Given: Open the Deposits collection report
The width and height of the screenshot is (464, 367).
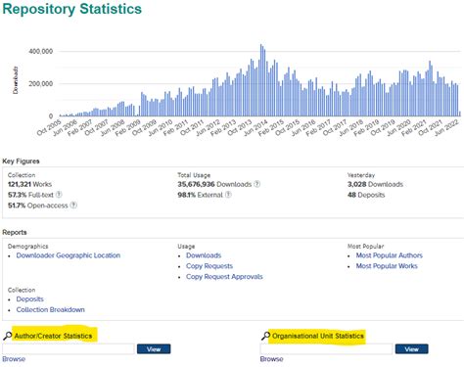Looking at the screenshot, I should pyautogui.click(x=29, y=299).
